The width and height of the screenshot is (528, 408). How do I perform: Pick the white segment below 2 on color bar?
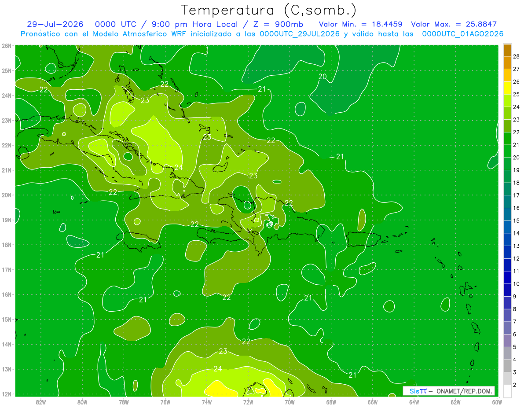tap(507, 390)
